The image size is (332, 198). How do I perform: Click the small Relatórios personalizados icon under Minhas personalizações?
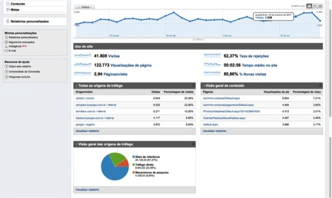[6, 38]
